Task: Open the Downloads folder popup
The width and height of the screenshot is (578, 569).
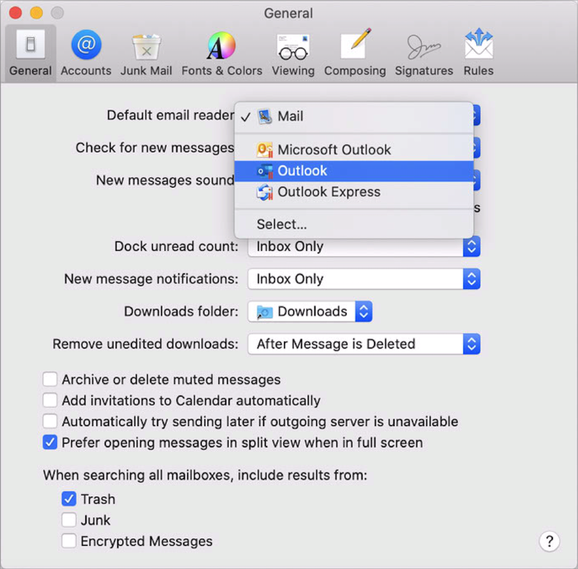Action: tap(310, 311)
